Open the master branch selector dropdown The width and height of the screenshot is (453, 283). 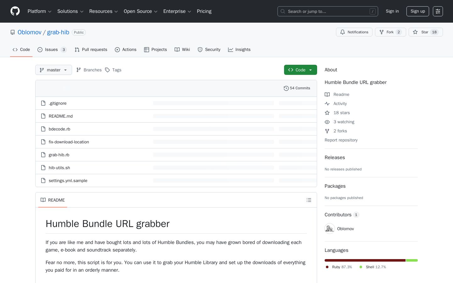[53, 70]
